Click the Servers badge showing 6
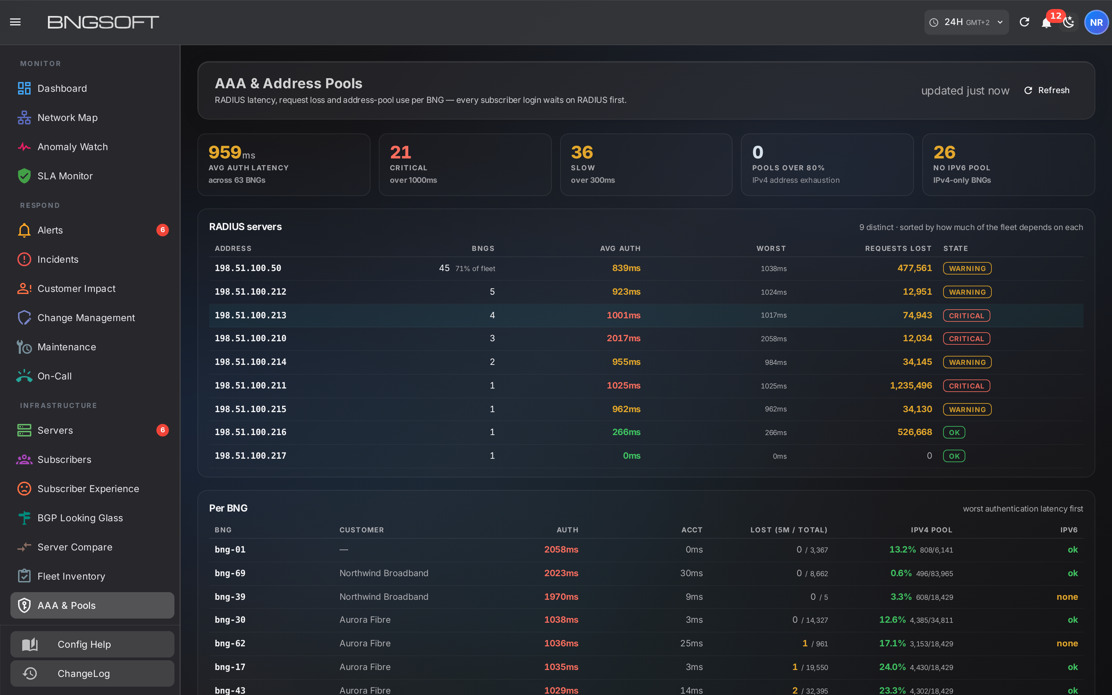Screen dimensions: 1112x695 pyautogui.click(x=163, y=430)
